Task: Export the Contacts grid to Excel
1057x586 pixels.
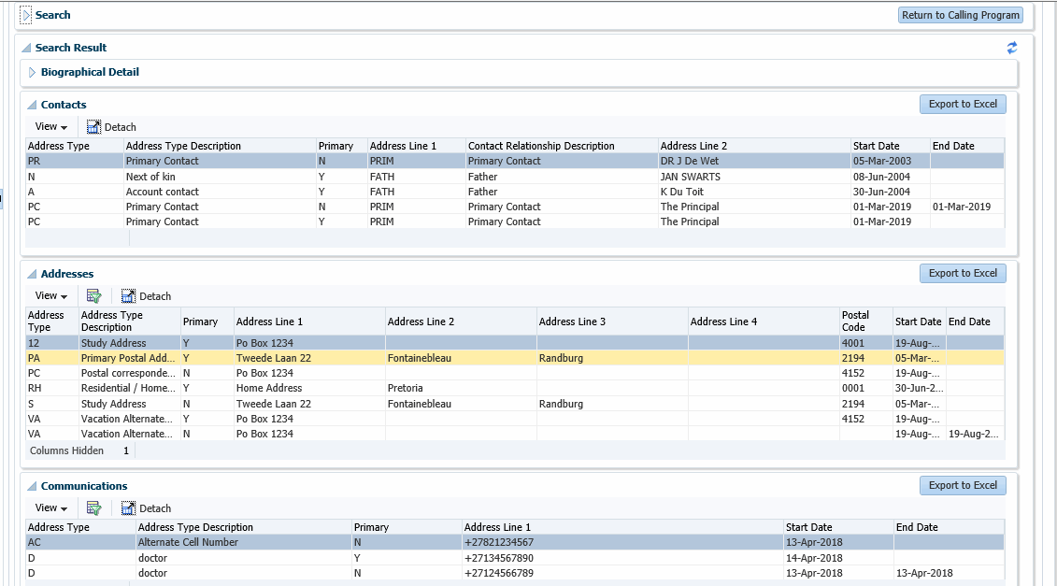Action: click(963, 104)
